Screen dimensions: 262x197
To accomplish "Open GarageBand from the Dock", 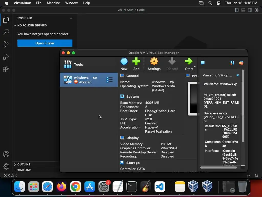I will [x=146, y=186].
